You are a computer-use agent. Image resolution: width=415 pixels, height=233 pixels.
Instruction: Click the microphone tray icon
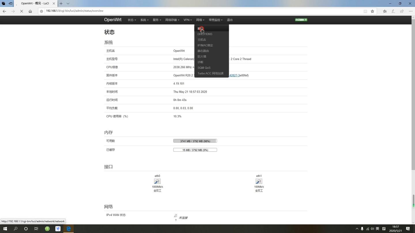362,229
